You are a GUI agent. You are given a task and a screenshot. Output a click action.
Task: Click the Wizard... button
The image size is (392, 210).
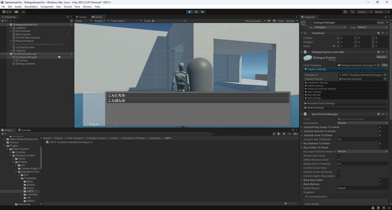coord(382,57)
